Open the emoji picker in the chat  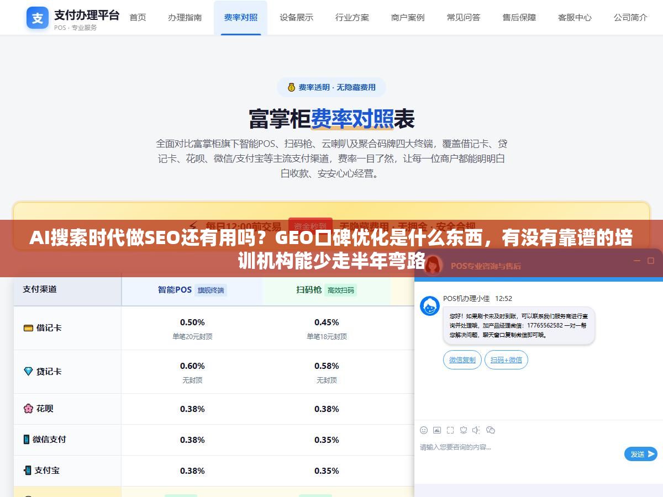pos(424,430)
